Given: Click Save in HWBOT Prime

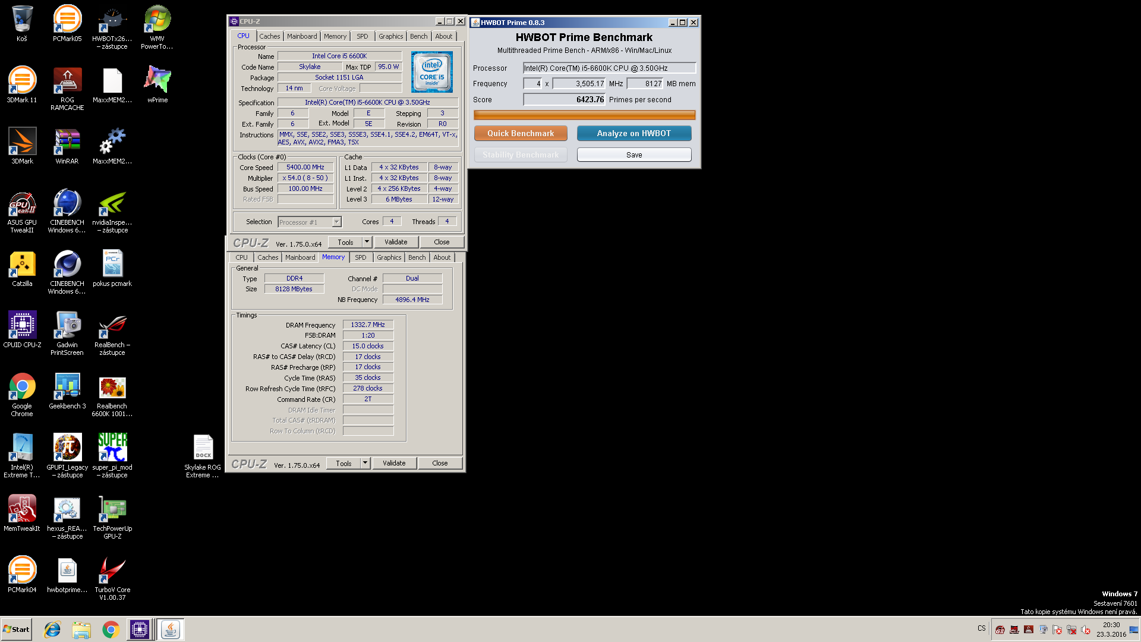Looking at the screenshot, I should tap(634, 155).
